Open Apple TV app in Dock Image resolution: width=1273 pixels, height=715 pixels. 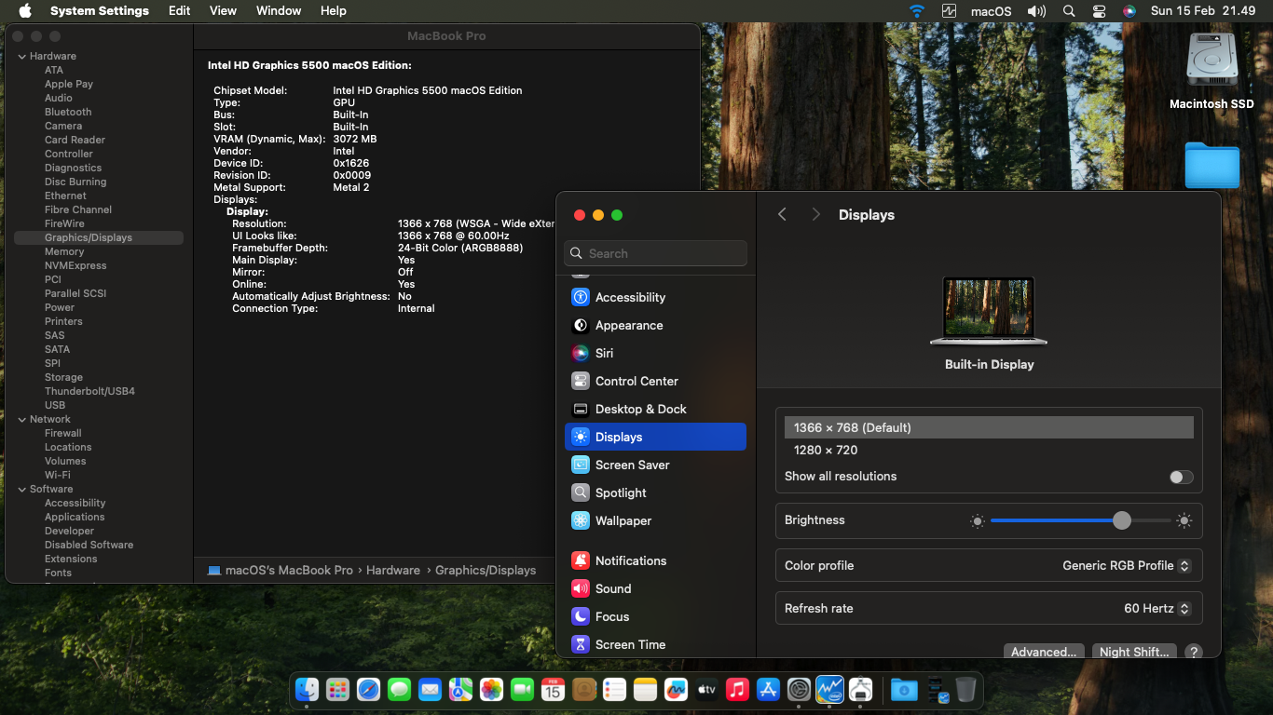[706, 690]
